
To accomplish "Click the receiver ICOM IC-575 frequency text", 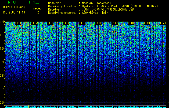I will pyautogui.click(x=108, y=9).
